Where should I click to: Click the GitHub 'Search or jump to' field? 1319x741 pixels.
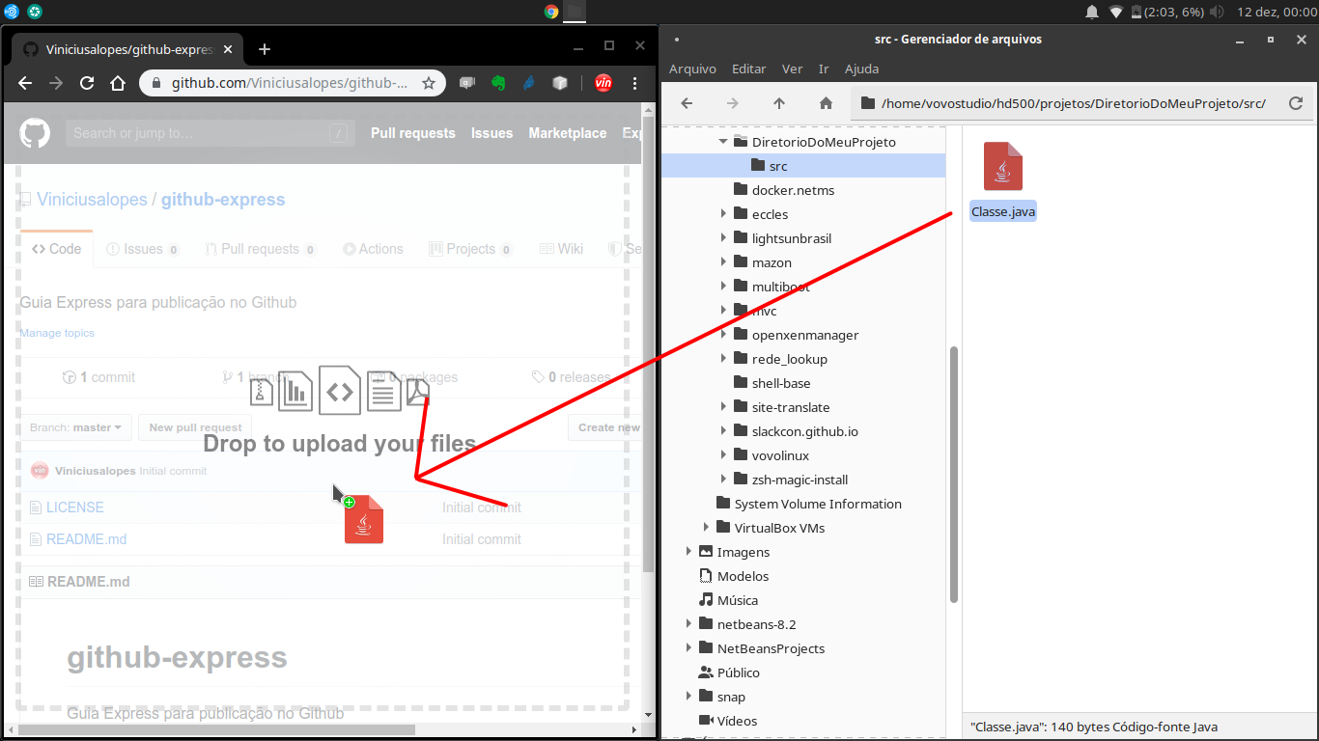coord(209,133)
